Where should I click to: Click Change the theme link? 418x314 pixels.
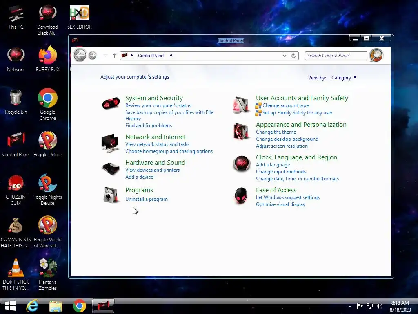click(276, 132)
